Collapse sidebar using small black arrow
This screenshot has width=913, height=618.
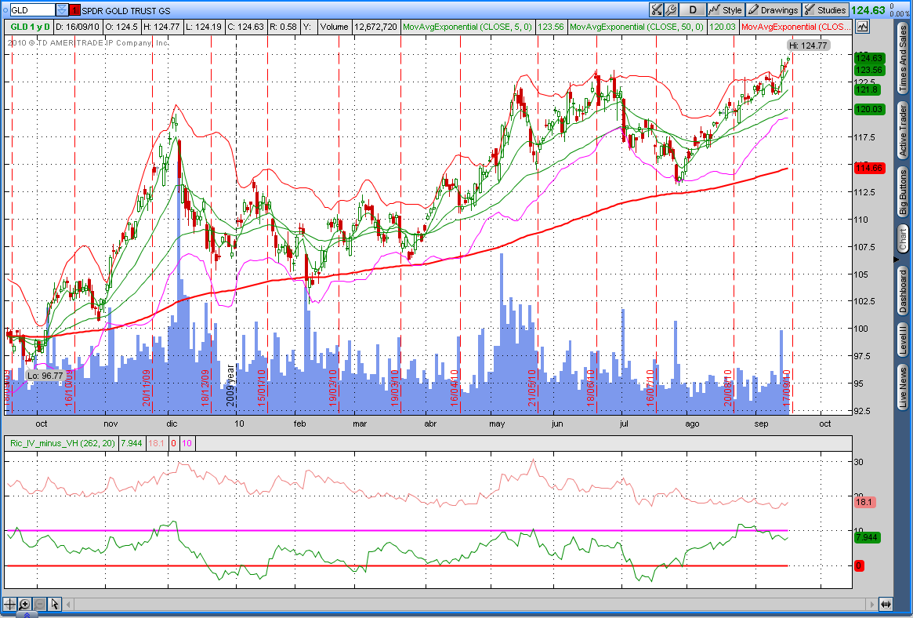(896, 259)
